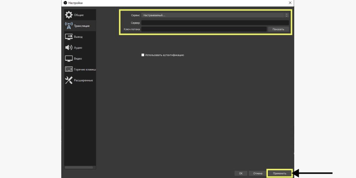This screenshot has height=178, width=356.
Task: Confirm the settings with the OK button
Action: [x=241, y=173]
